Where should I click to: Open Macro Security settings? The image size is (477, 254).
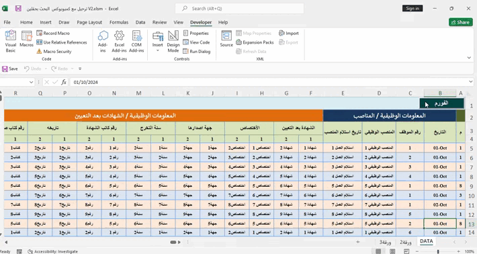pos(54,52)
